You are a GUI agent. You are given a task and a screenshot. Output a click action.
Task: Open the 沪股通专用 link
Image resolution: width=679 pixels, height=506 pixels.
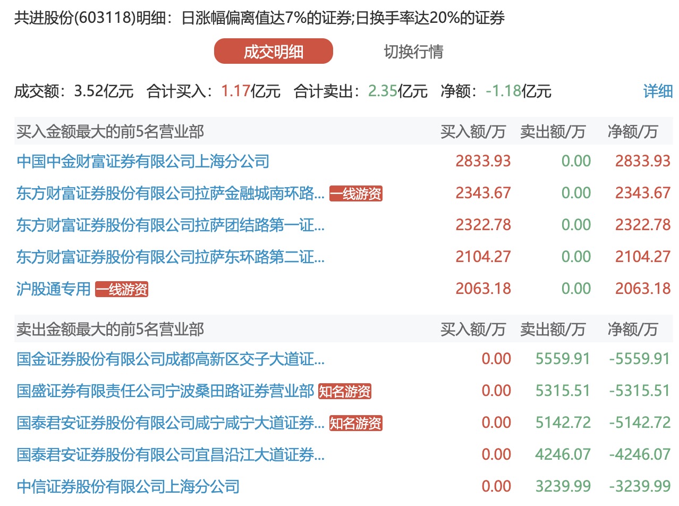pos(54,289)
